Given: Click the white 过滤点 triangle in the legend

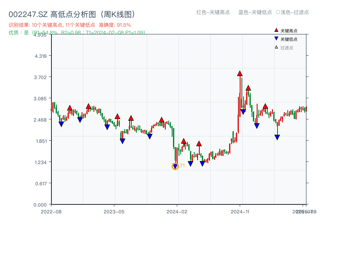Looking at the screenshot, I should pyautogui.click(x=276, y=47).
